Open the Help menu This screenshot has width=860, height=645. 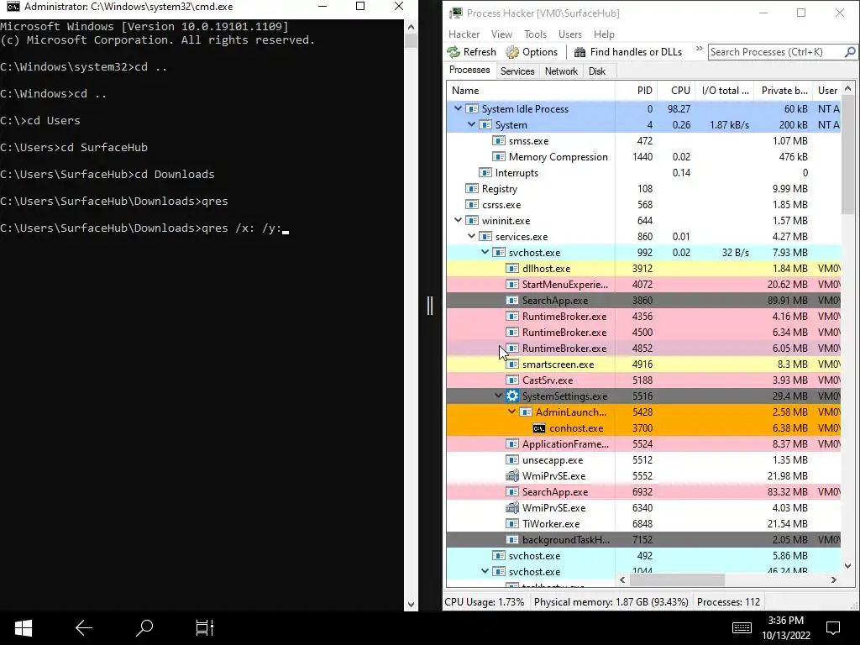[604, 34]
